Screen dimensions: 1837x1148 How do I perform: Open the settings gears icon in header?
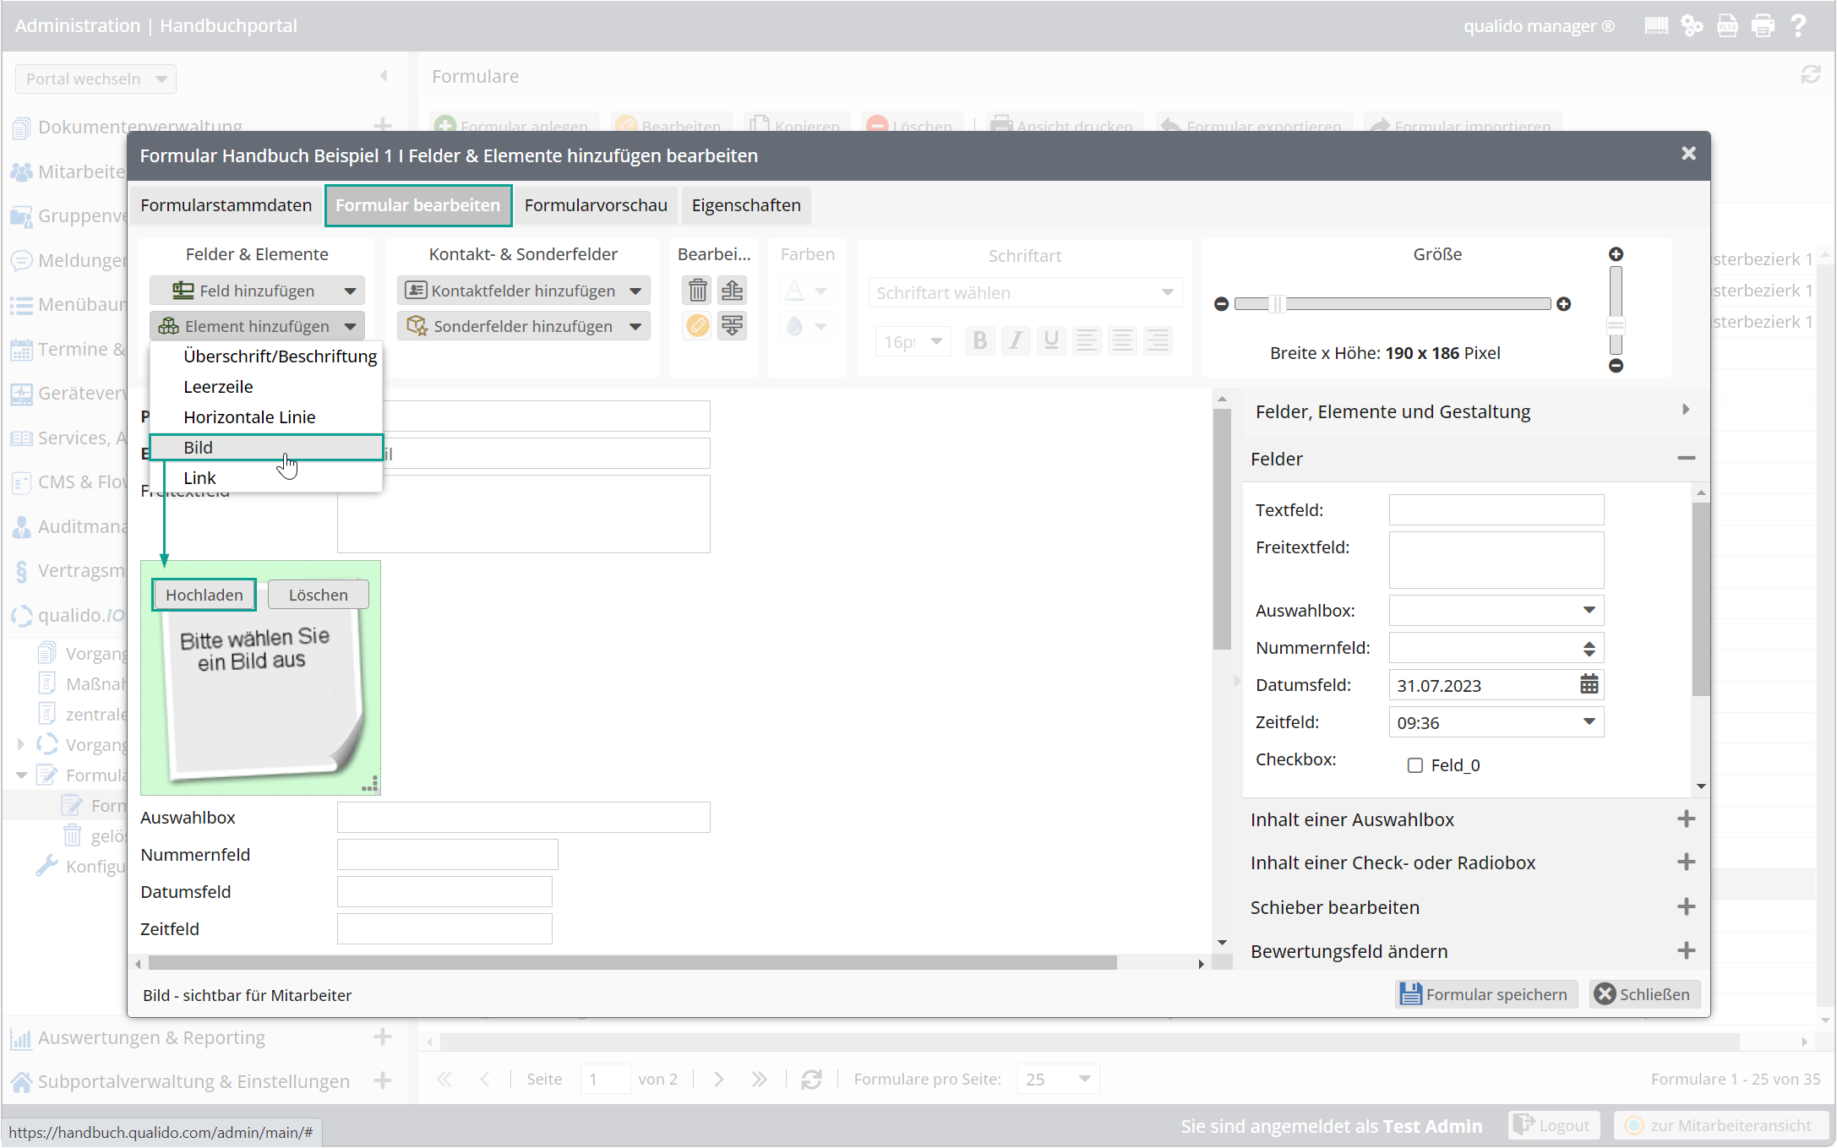pyautogui.click(x=1692, y=25)
